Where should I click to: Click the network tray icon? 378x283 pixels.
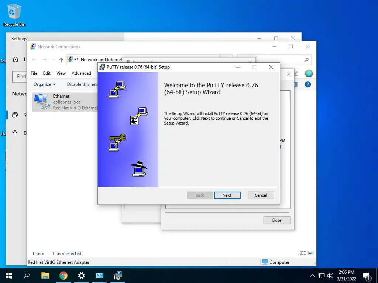(x=322, y=276)
